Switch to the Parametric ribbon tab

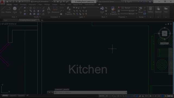(x=32, y=4)
